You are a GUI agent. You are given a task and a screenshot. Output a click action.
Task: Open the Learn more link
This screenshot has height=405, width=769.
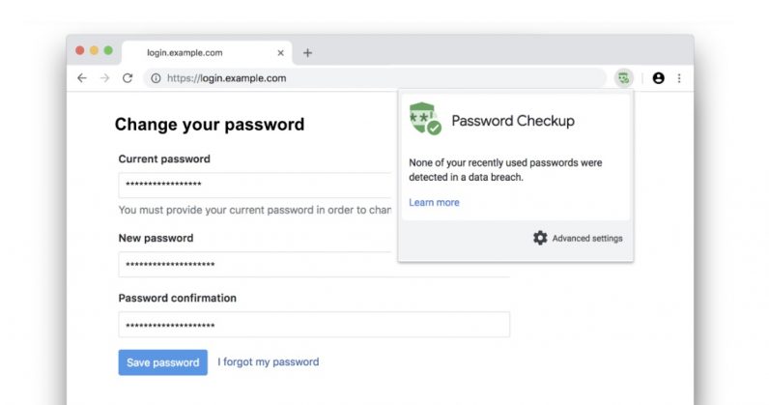coord(434,203)
